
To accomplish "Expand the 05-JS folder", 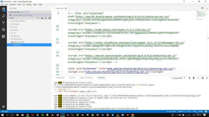I will click(x=10, y=33).
